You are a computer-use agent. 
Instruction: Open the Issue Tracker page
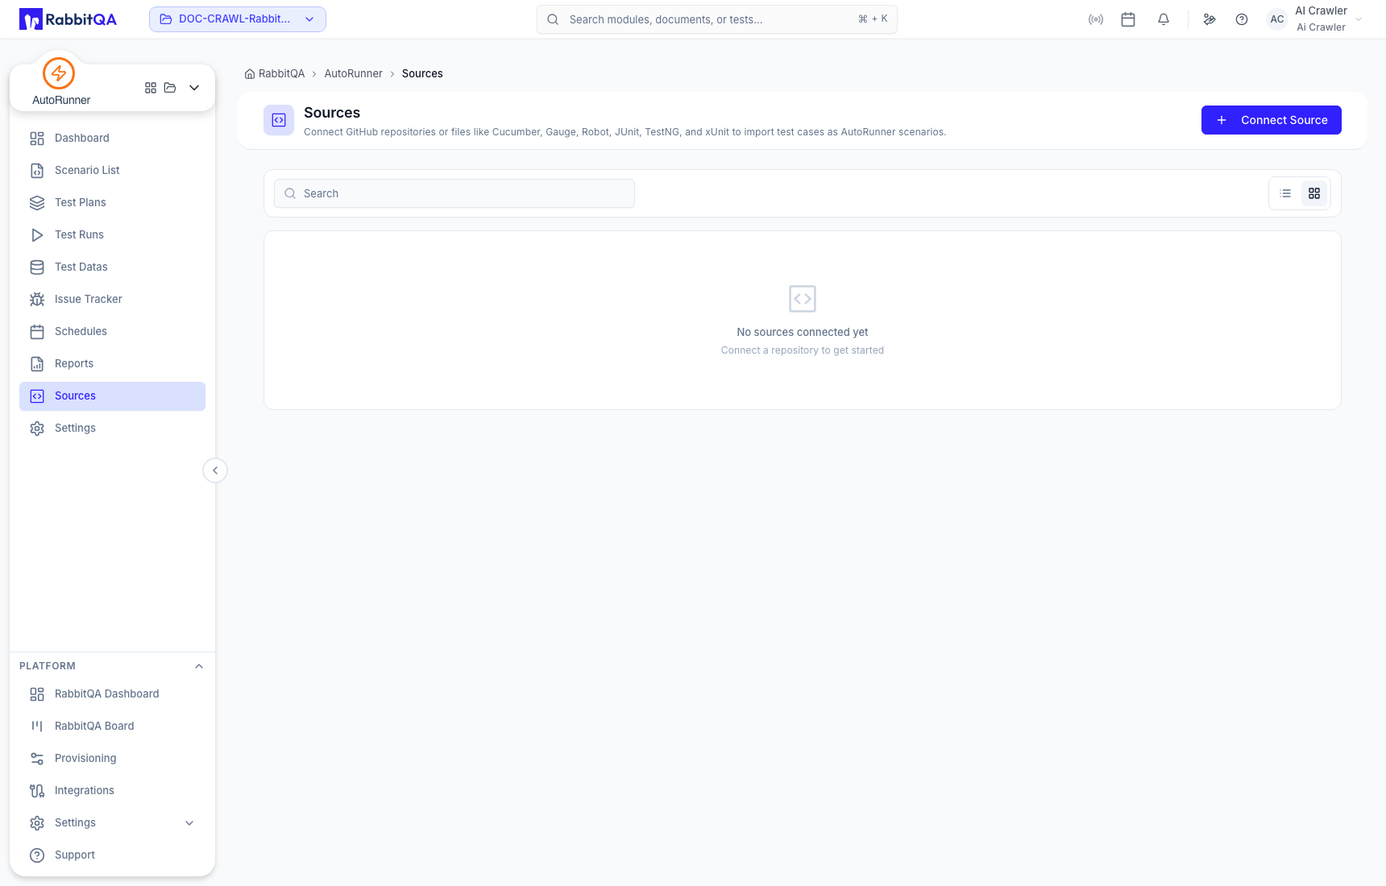112,300
